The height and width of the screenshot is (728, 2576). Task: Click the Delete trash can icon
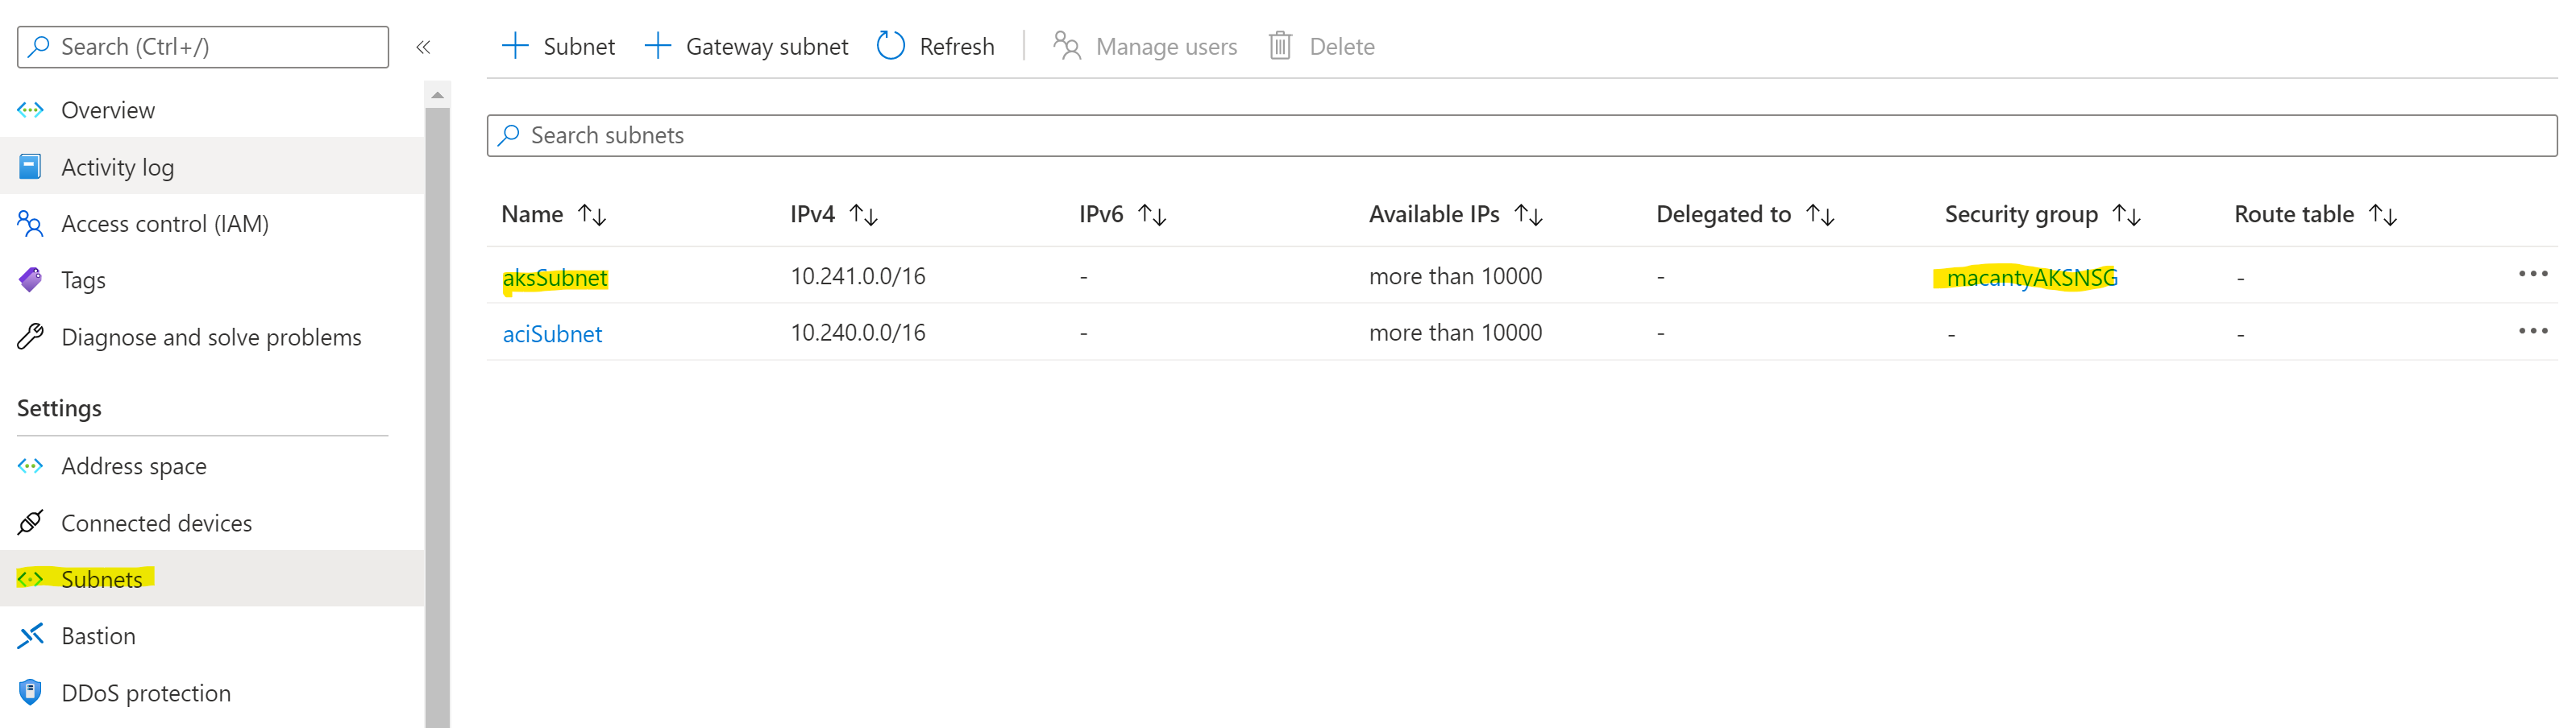pyautogui.click(x=1280, y=46)
